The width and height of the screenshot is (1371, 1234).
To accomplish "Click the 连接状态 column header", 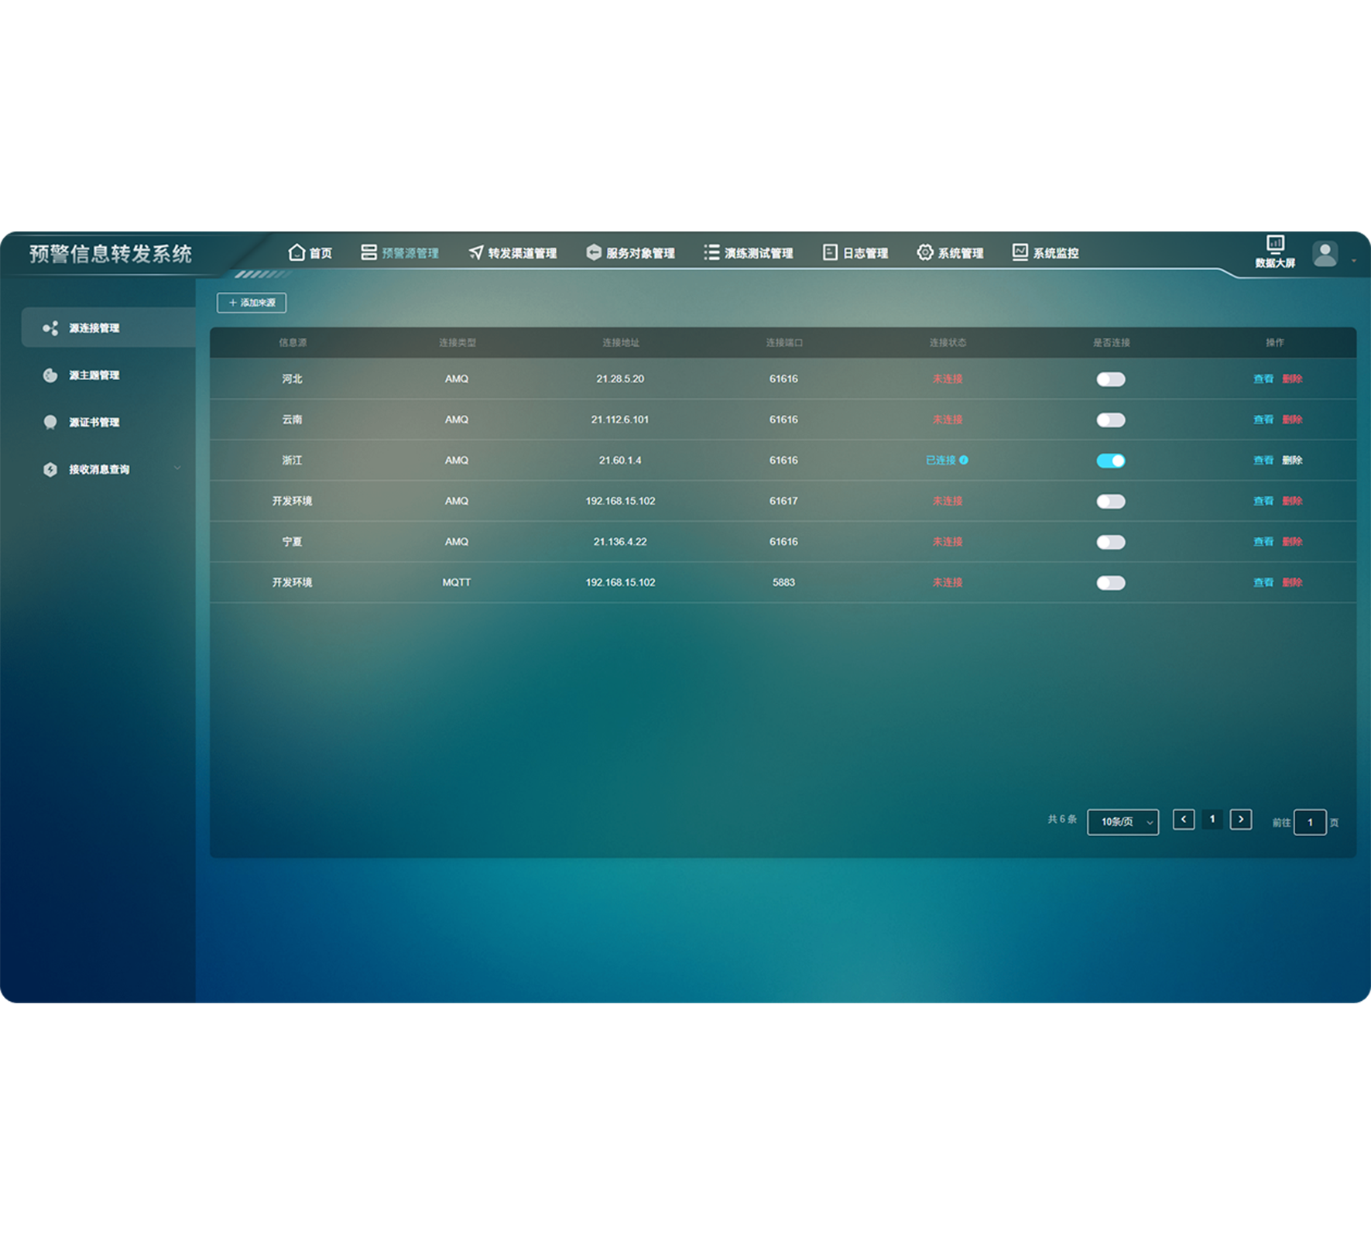I will [948, 342].
